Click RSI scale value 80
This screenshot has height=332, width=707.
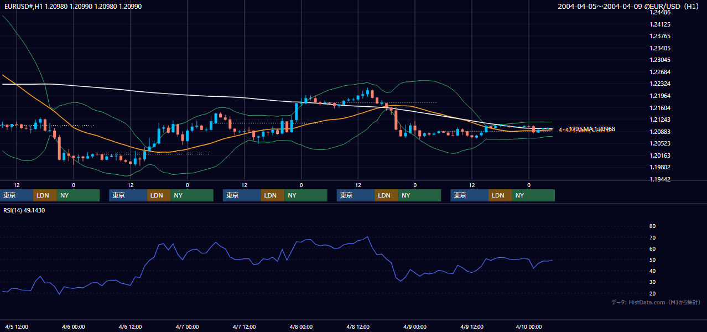(652, 226)
